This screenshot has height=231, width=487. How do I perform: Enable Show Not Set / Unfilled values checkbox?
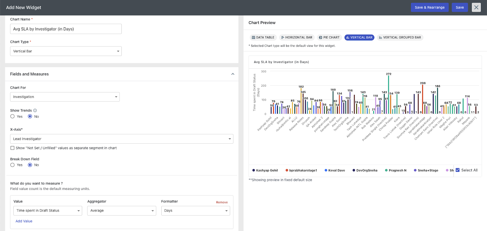(x=12, y=148)
